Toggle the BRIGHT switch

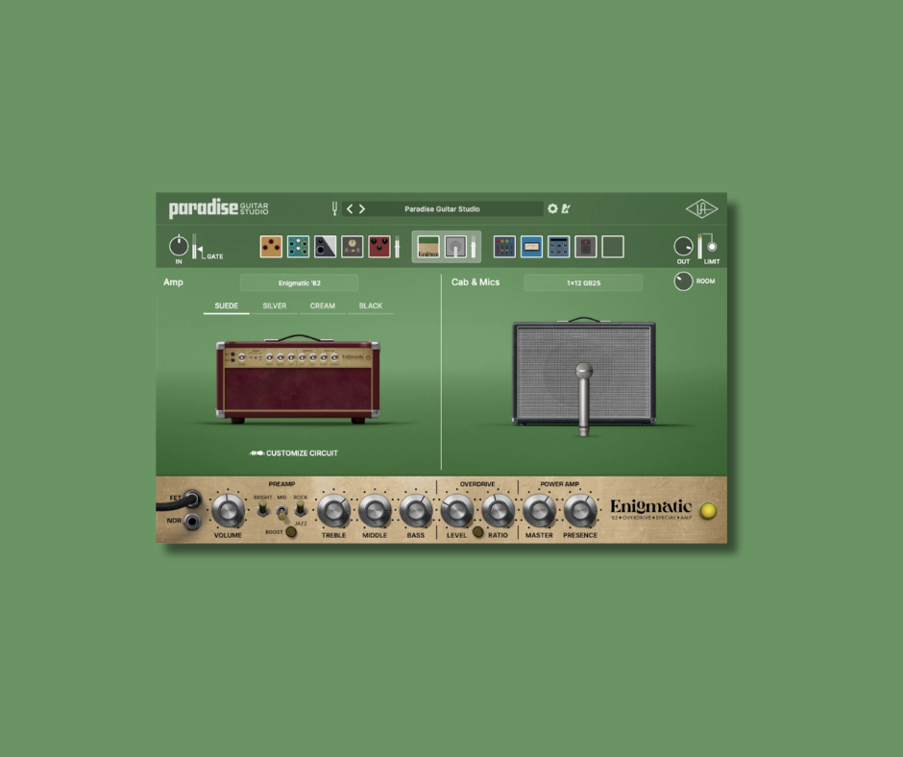(262, 508)
